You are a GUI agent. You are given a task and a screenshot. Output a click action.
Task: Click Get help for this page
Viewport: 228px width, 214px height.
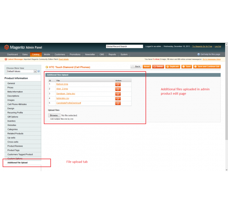click(210, 54)
